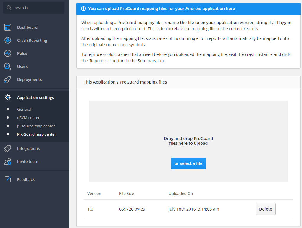Click the Version column header

[94, 193]
